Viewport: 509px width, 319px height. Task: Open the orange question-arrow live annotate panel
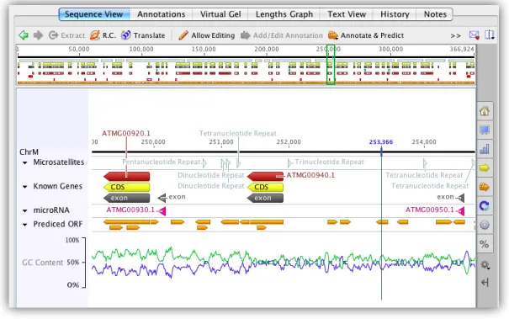tap(485, 187)
